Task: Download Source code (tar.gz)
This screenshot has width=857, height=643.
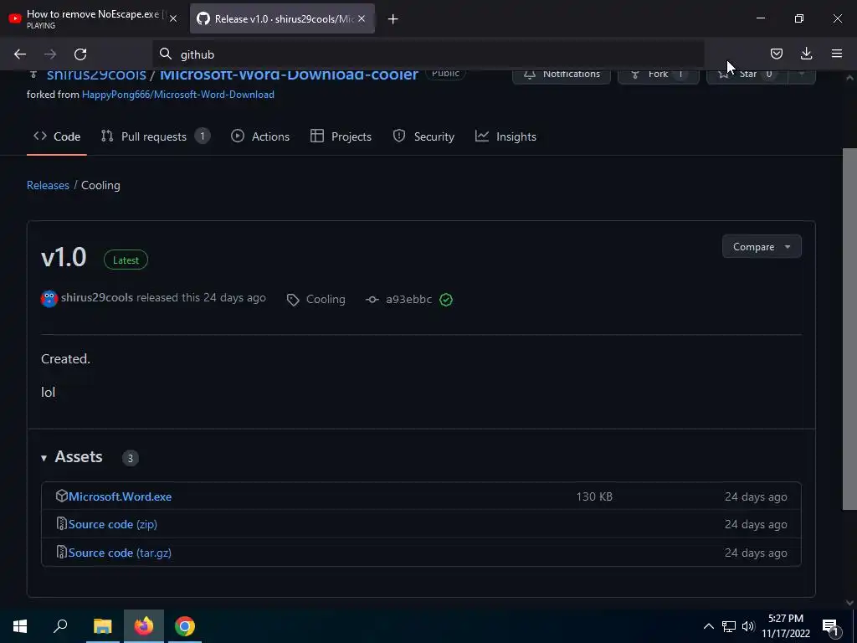Action: coord(120,553)
